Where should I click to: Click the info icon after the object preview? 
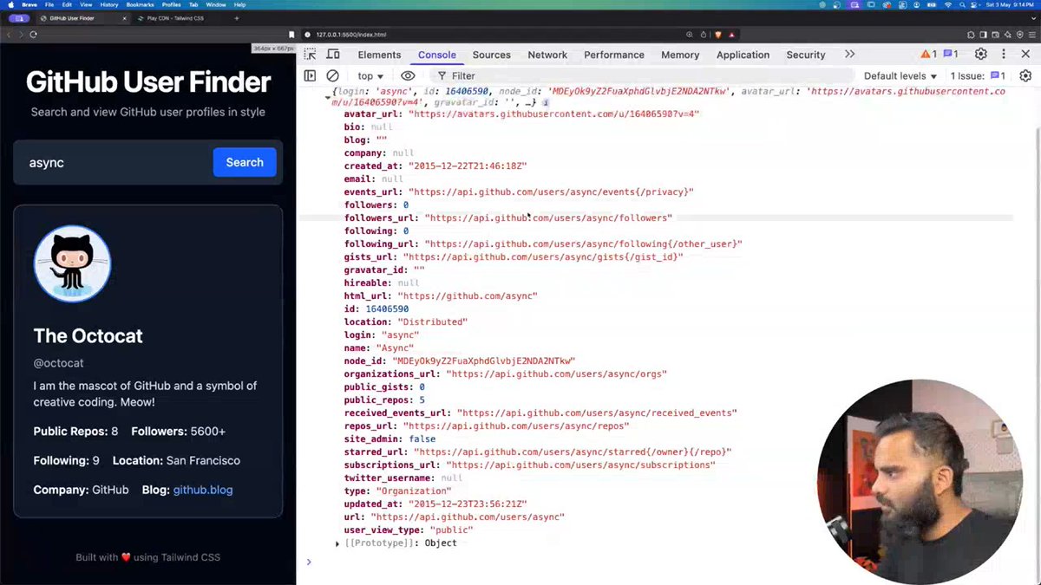click(x=546, y=102)
